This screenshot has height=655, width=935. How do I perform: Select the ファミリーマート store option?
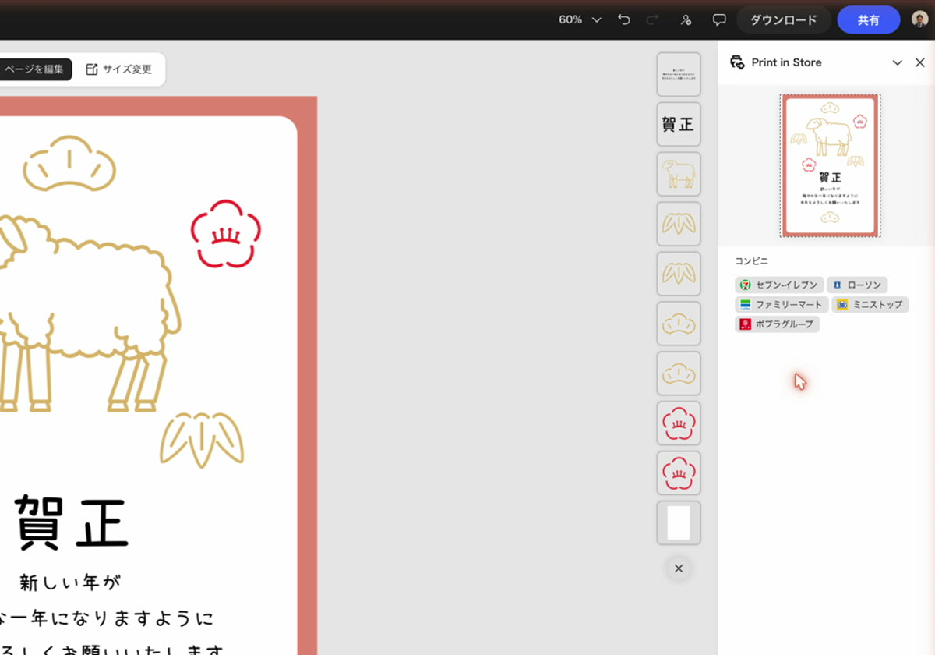(782, 305)
